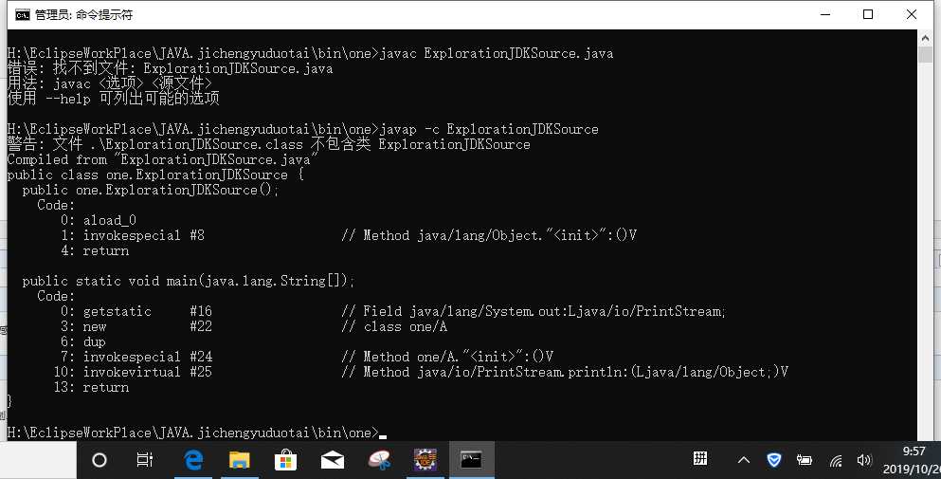Show hidden tray icons chevron
The width and height of the screenshot is (941, 479).
[x=744, y=460]
